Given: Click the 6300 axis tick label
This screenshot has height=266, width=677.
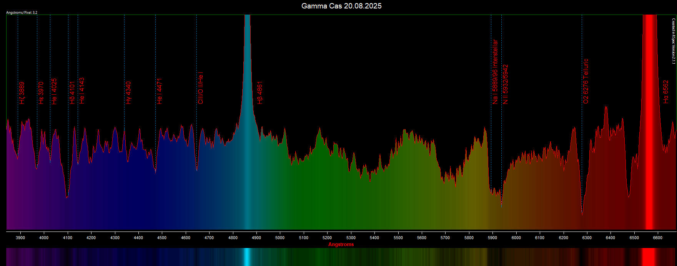Looking at the screenshot, I should click(587, 238).
